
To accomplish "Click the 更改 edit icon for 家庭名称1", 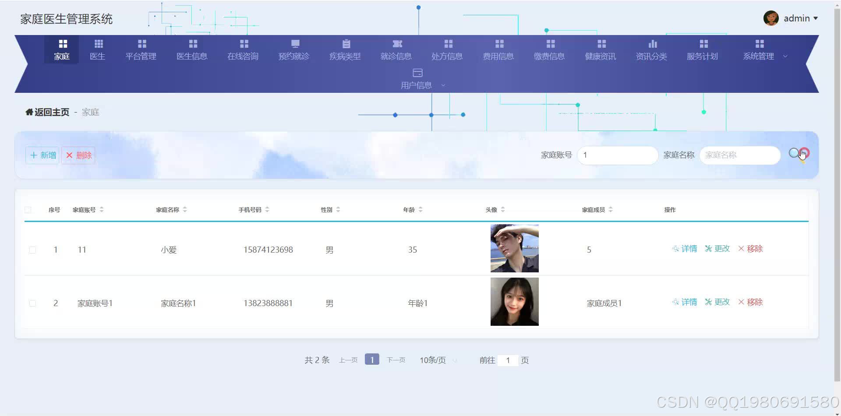I will (x=708, y=302).
